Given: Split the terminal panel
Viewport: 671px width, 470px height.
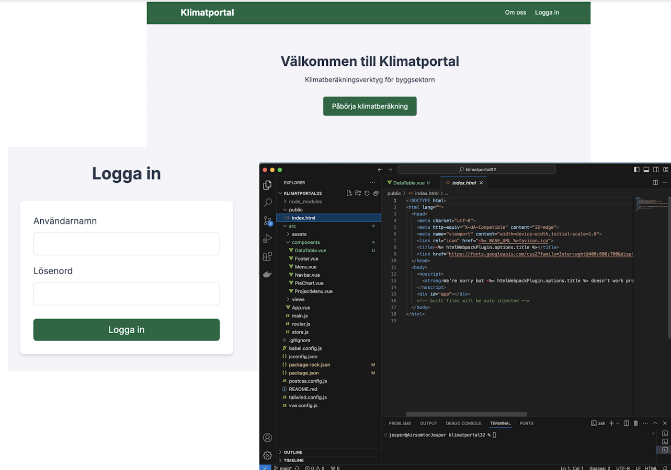Looking at the screenshot, I should (x=626, y=423).
